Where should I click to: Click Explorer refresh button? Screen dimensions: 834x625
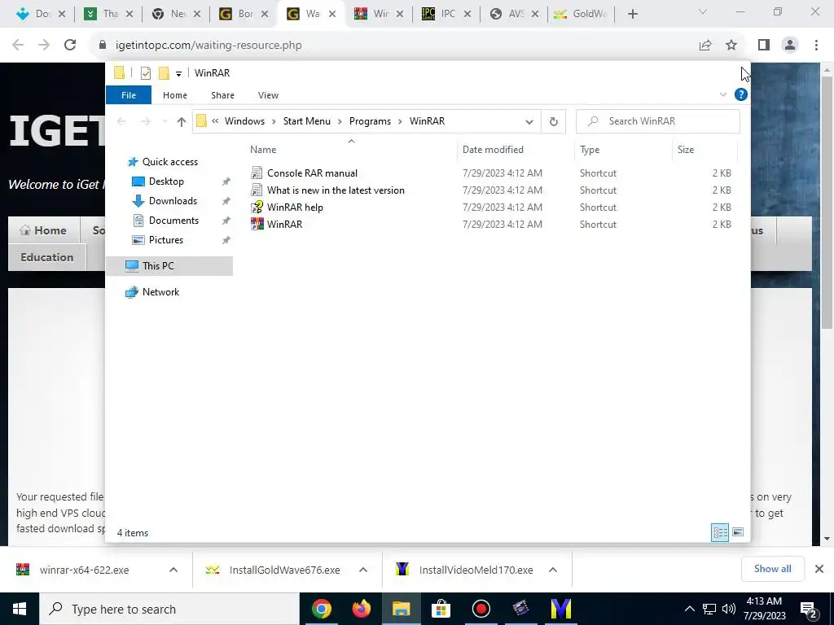tap(554, 121)
